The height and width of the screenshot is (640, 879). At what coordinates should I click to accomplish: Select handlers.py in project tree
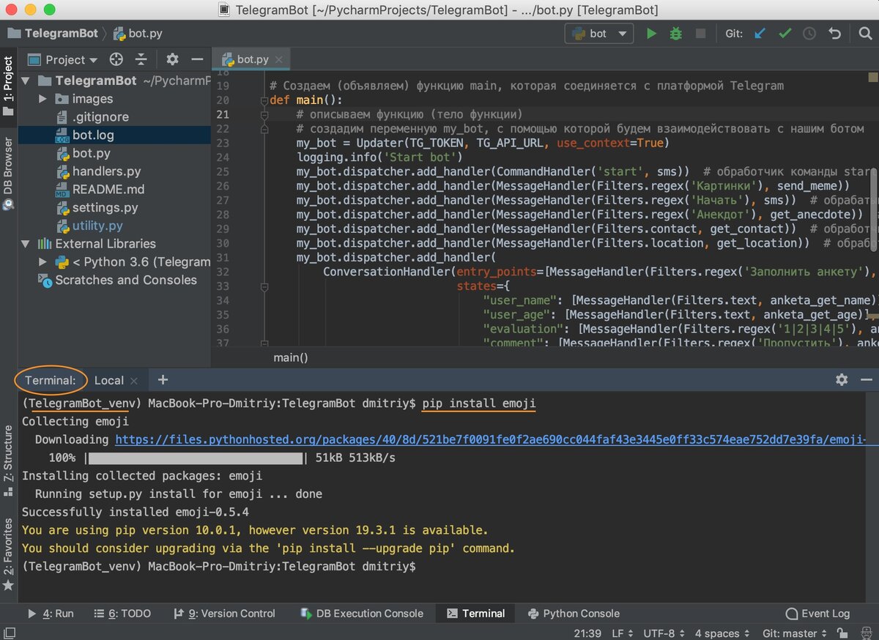(x=106, y=171)
